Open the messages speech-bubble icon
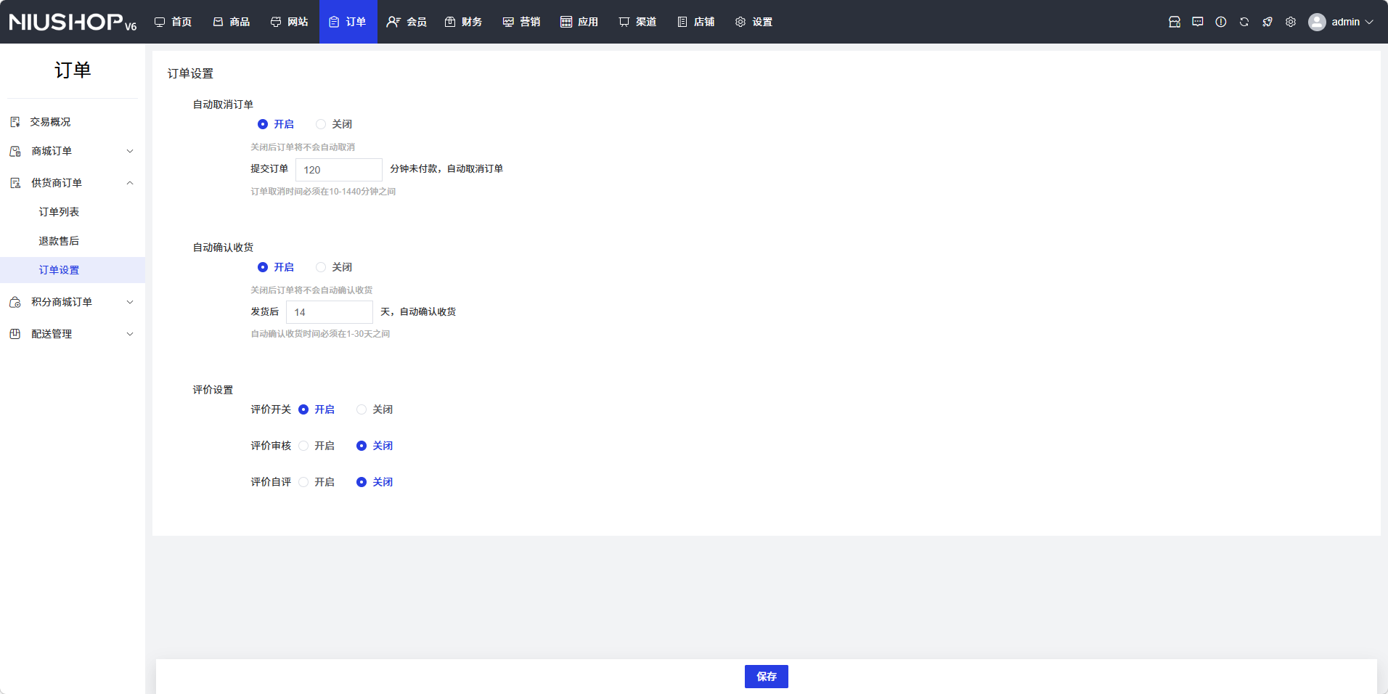 [x=1198, y=22]
